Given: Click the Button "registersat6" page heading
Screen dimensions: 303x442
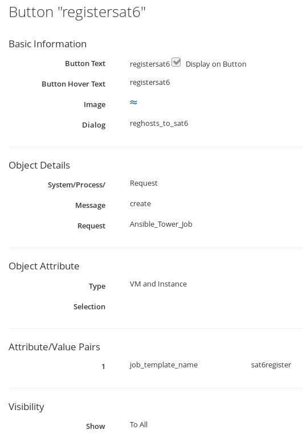Looking at the screenshot, I should point(77,12).
